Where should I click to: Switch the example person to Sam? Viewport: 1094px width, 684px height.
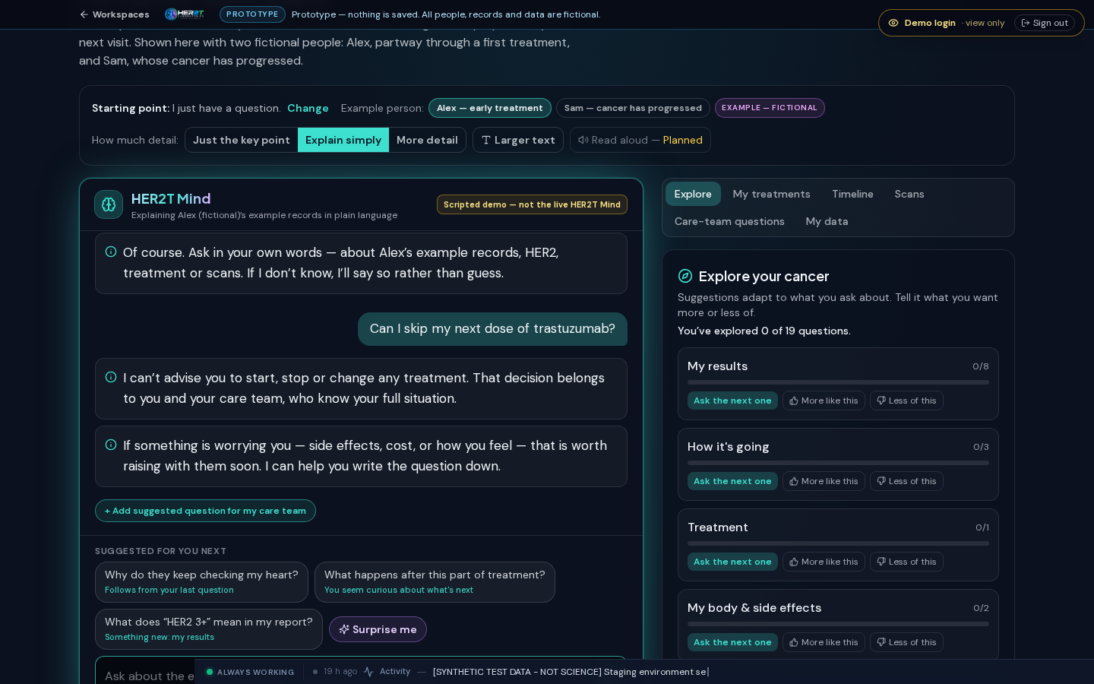[633, 108]
